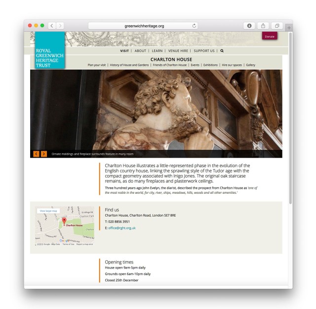The height and width of the screenshot is (309, 316).
Task: Open the Visit menu item
Action: pos(124,50)
